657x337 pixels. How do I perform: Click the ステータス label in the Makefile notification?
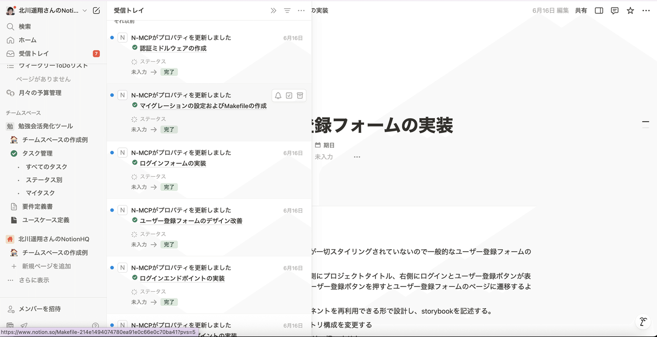click(x=153, y=119)
